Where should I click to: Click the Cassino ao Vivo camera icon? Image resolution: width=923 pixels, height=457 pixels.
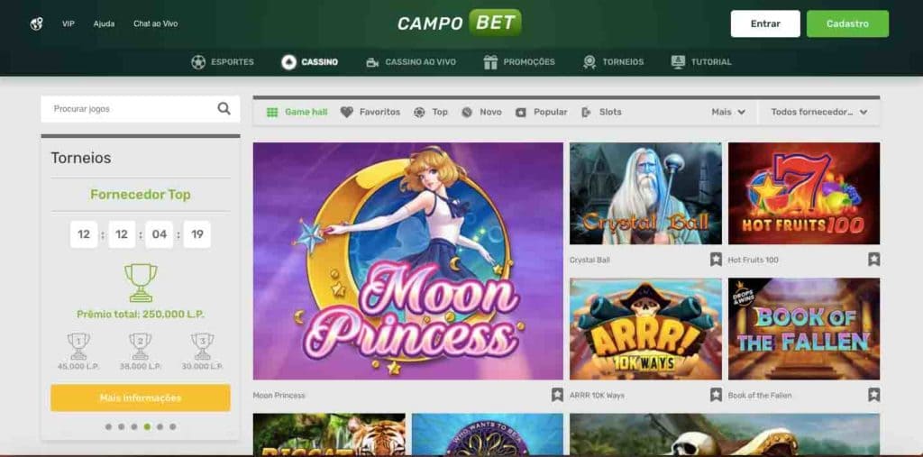click(x=372, y=62)
